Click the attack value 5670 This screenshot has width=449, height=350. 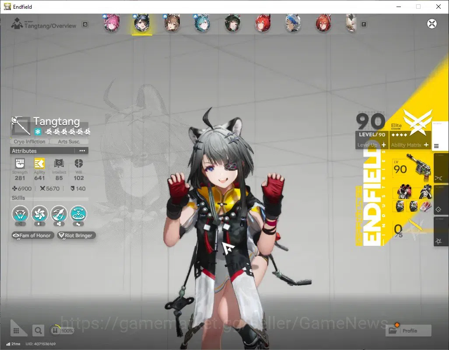click(x=50, y=189)
